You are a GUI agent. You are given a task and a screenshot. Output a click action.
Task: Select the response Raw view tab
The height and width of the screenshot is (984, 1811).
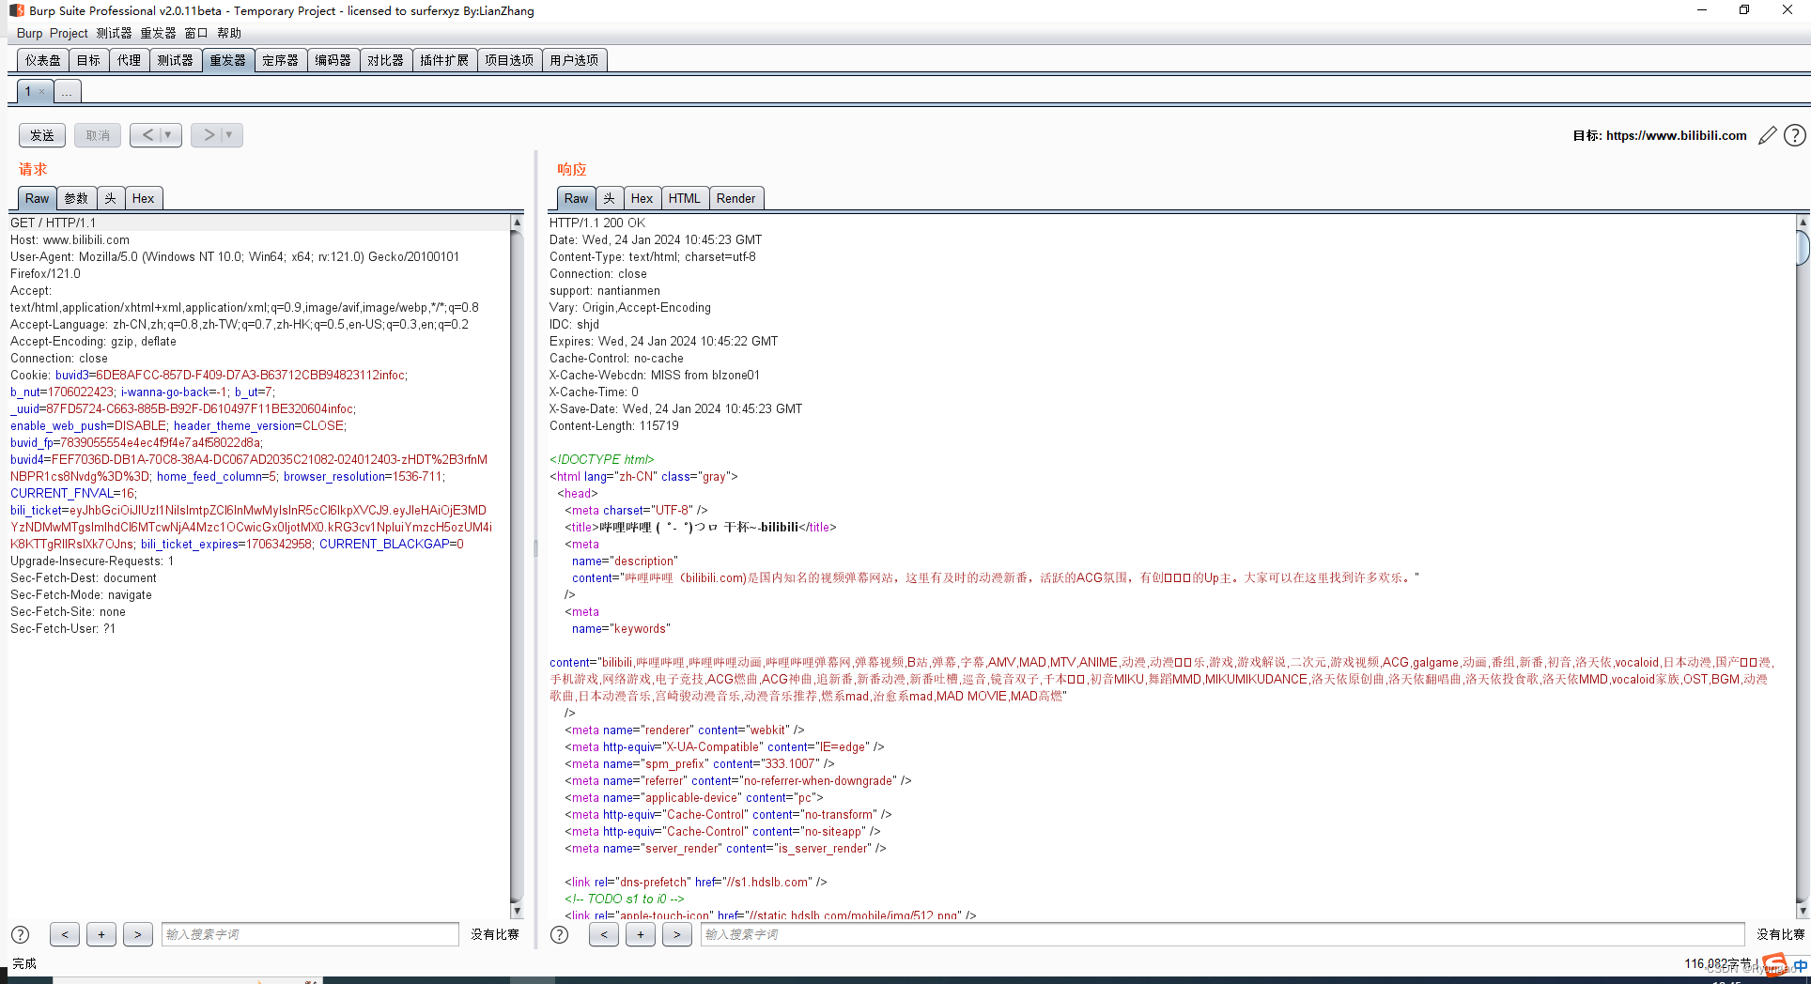(x=577, y=198)
